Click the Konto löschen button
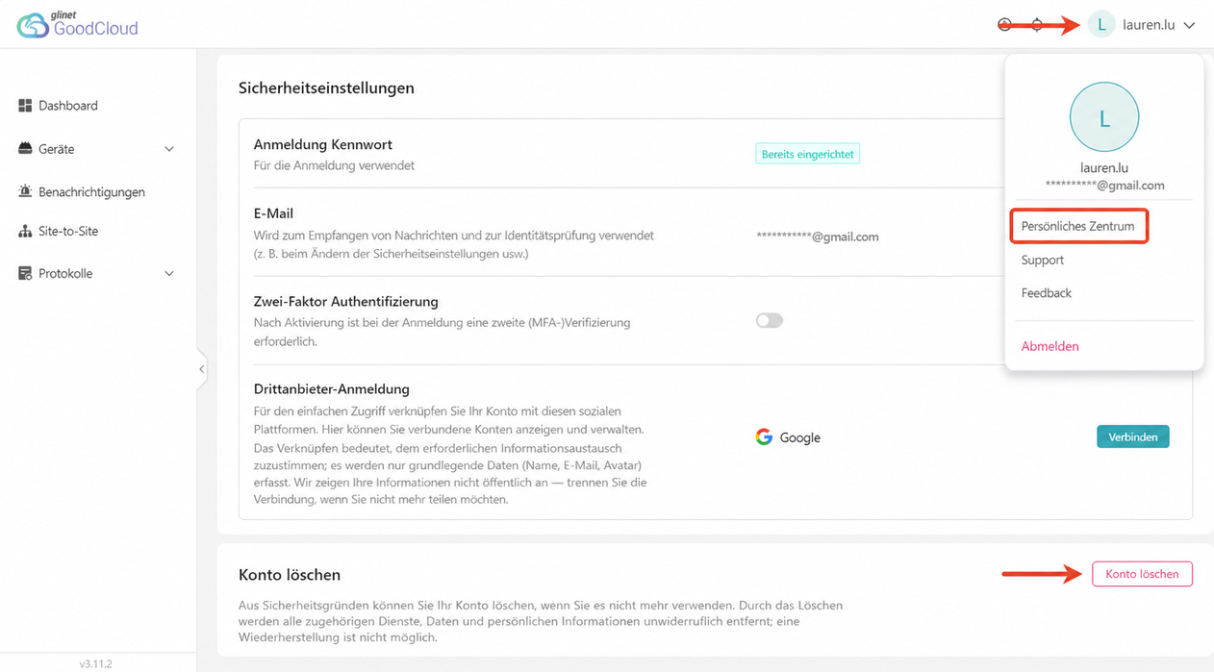Image resolution: width=1214 pixels, height=672 pixels. point(1142,574)
